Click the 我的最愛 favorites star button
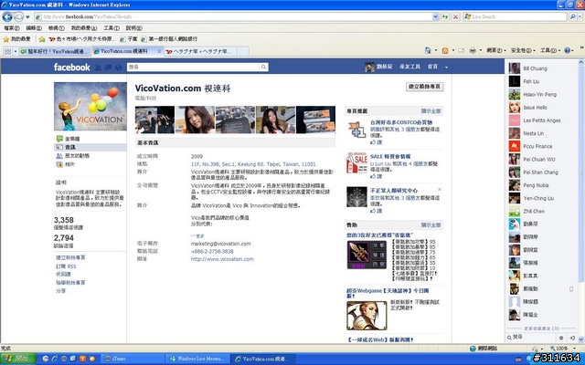This screenshot has height=365, width=585. click(16, 38)
